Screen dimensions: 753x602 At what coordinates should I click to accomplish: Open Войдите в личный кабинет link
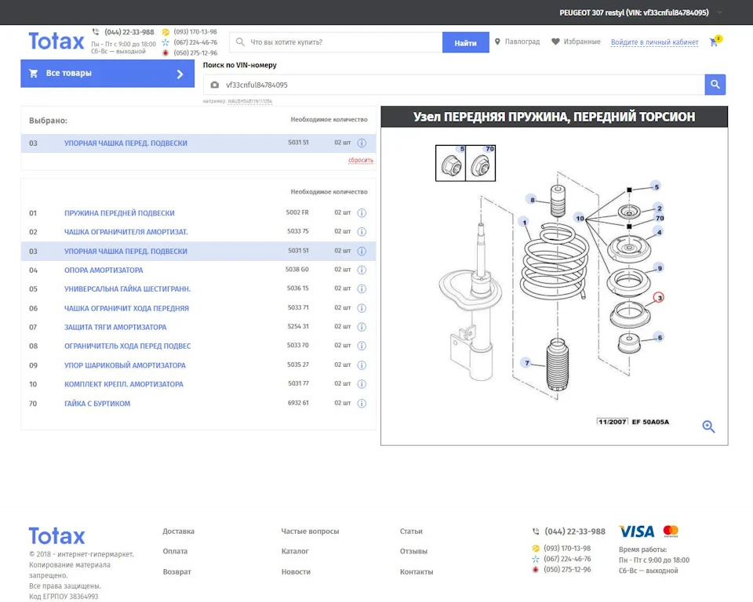pos(654,42)
